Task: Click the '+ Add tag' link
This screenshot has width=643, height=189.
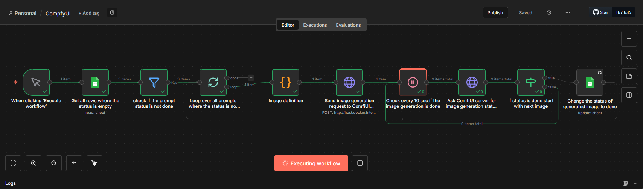Action: tap(89, 13)
